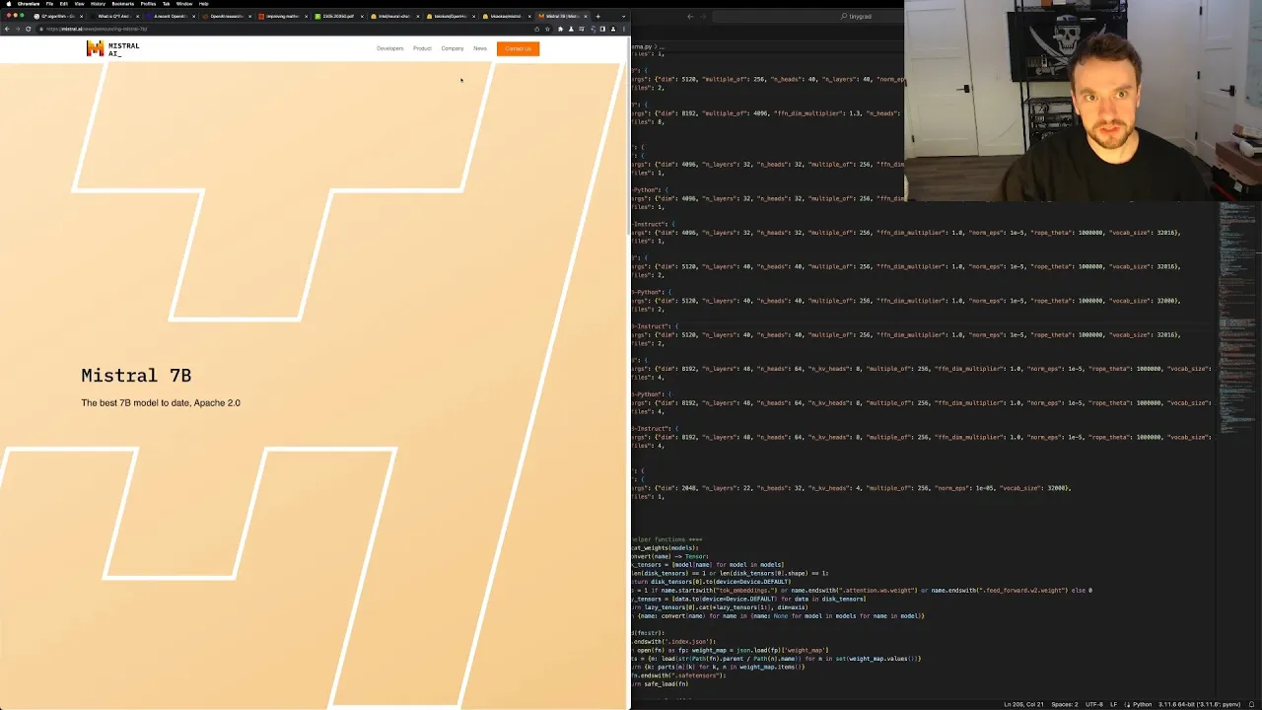The image size is (1262, 710).
Task: Reload the Mistral page in Chrome
Action: pos(29,29)
